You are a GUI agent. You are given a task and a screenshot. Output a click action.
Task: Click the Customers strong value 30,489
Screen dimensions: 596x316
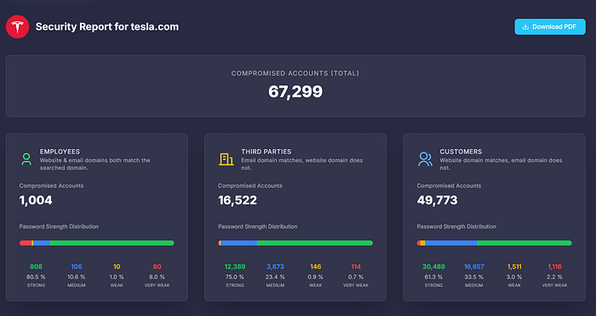433,267
